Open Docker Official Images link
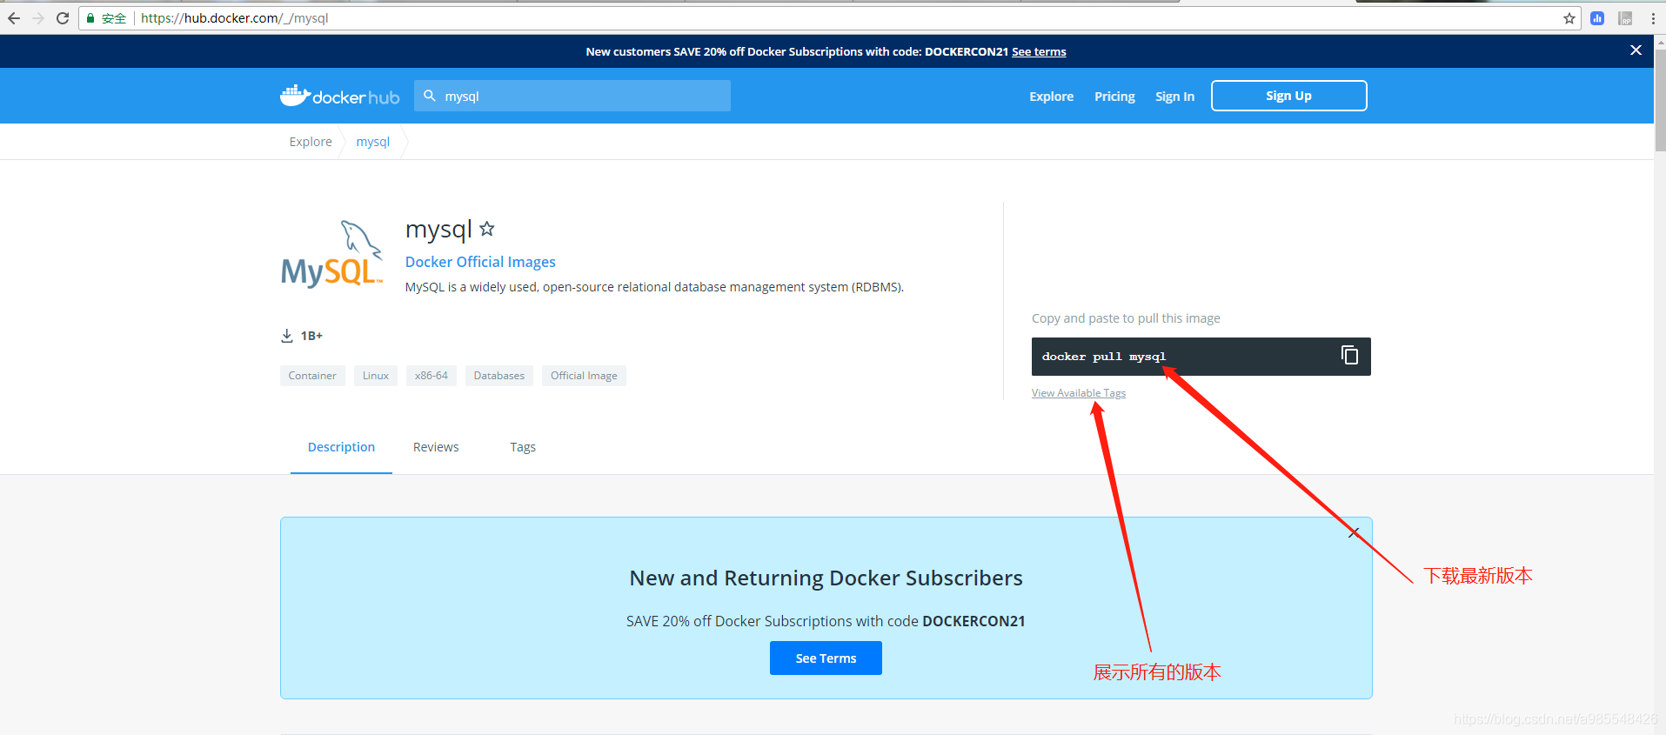This screenshot has width=1666, height=735. 480,262
